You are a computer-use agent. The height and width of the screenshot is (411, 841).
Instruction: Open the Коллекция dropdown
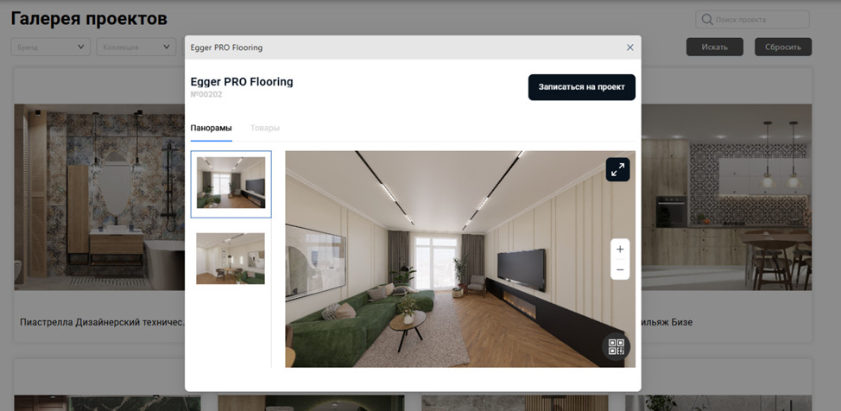coord(136,47)
